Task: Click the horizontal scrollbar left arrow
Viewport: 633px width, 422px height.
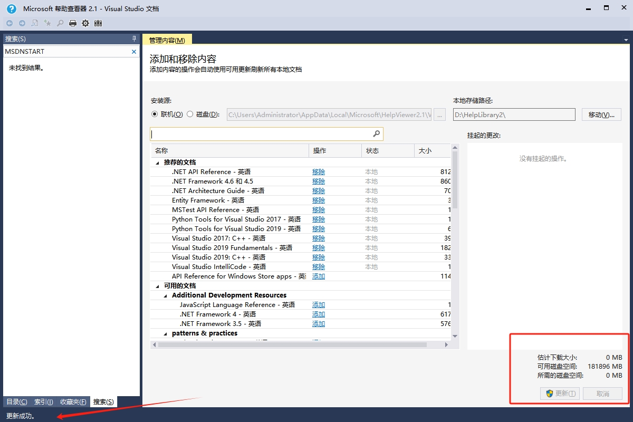Action: 154,345
